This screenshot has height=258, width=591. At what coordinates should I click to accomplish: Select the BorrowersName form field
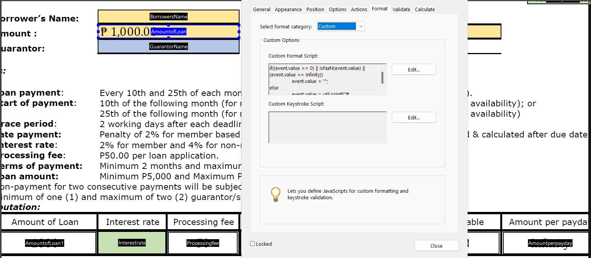pos(168,17)
